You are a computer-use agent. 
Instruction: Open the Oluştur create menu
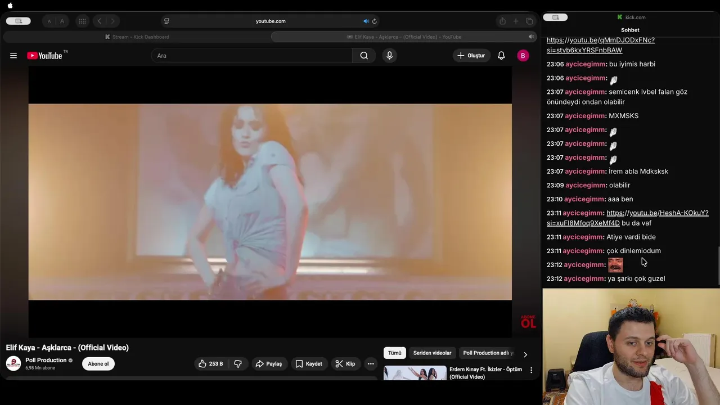click(471, 56)
